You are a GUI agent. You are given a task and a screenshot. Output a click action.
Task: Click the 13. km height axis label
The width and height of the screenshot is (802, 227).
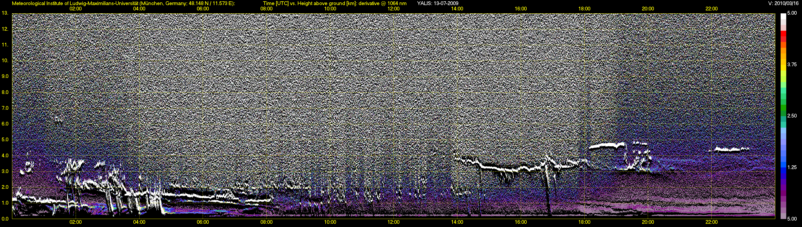click(x=5, y=13)
